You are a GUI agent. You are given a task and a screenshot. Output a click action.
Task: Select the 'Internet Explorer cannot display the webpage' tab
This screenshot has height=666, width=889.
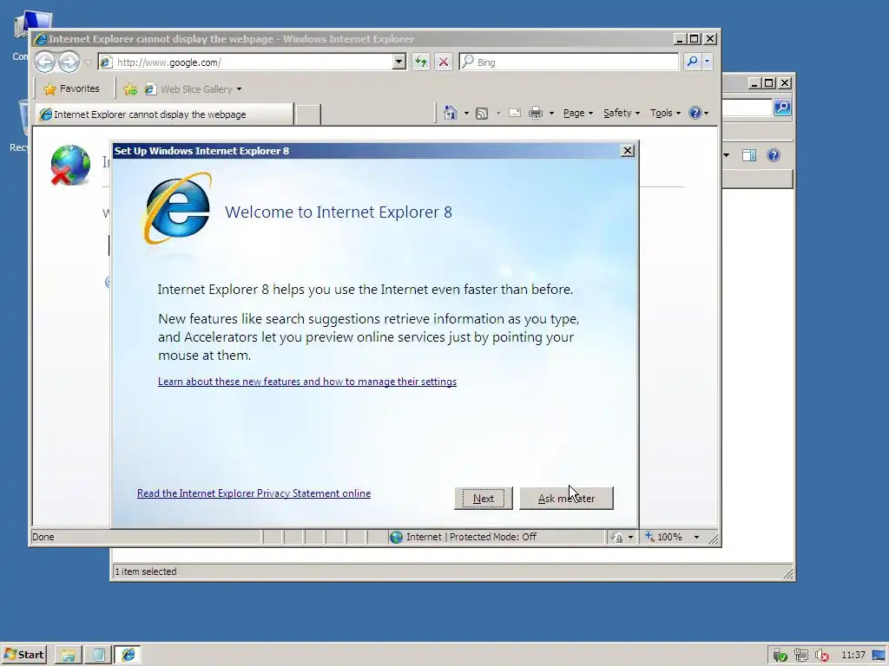(x=164, y=114)
